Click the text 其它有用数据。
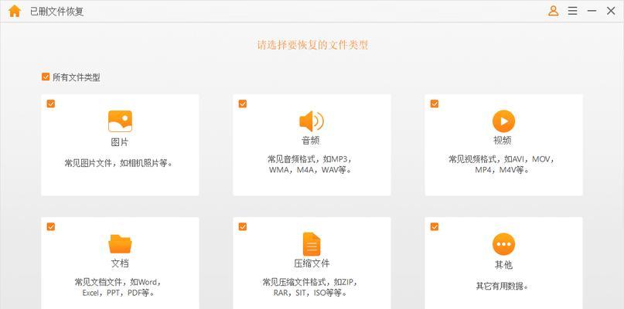This screenshot has height=309, width=624. click(x=503, y=286)
